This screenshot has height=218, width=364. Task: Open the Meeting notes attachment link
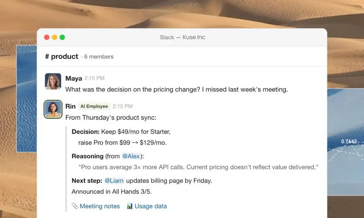click(100, 206)
